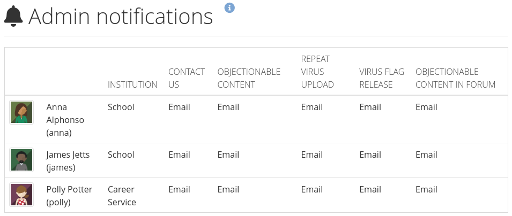512x216 pixels.
Task: Click the James Jetts (james) name
Action: click(68, 161)
